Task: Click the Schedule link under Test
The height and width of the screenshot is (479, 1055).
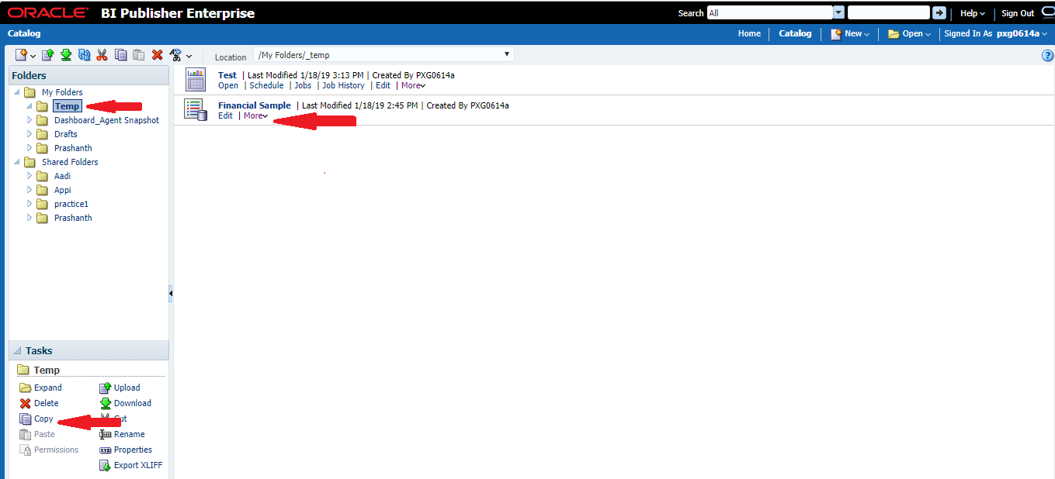Action: pos(266,86)
